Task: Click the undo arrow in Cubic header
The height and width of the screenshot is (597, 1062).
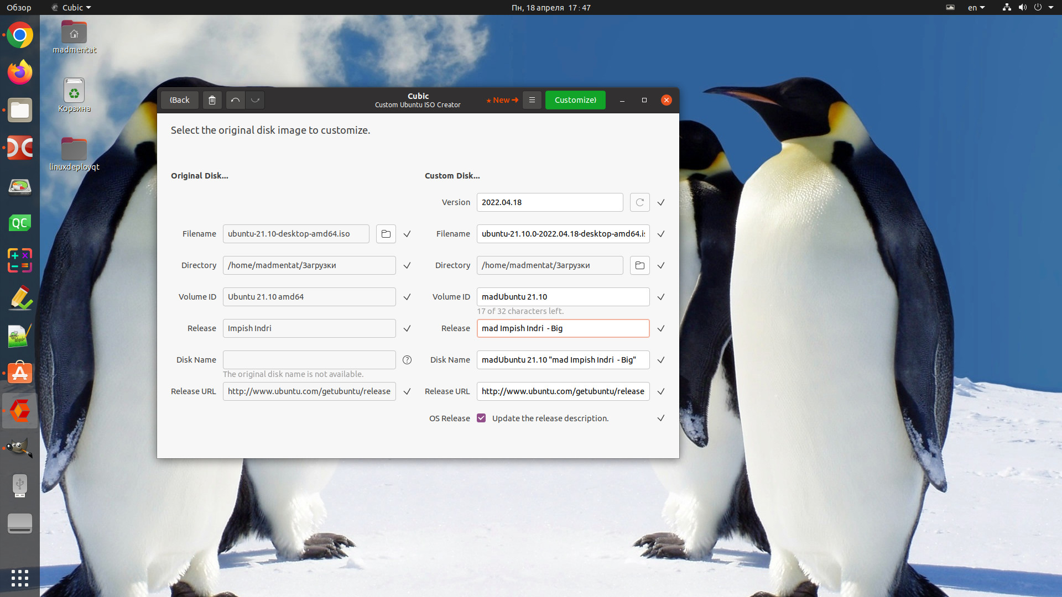Action: click(235, 100)
